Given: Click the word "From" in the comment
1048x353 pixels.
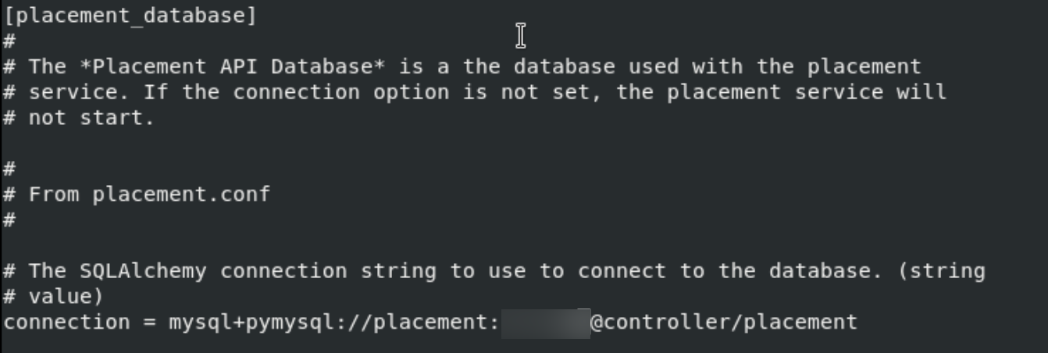Looking at the screenshot, I should tap(54, 194).
